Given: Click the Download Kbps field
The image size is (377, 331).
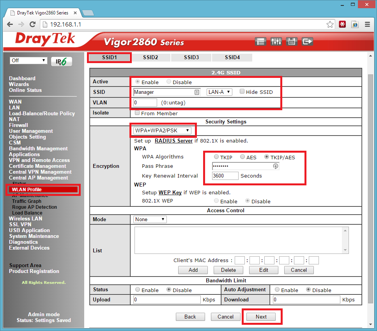Looking at the screenshot, I should pyautogui.click(x=306, y=300).
